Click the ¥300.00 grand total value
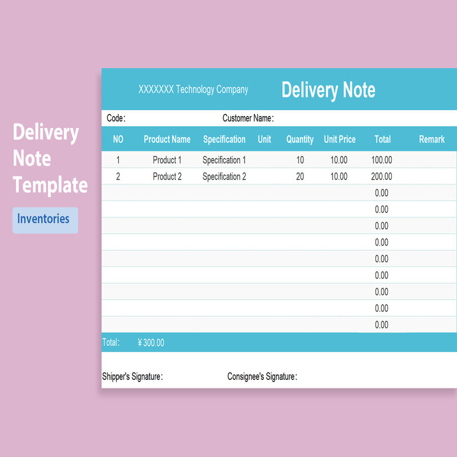Image resolution: width=457 pixels, height=457 pixels. pyautogui.click(x=151, y=342)
